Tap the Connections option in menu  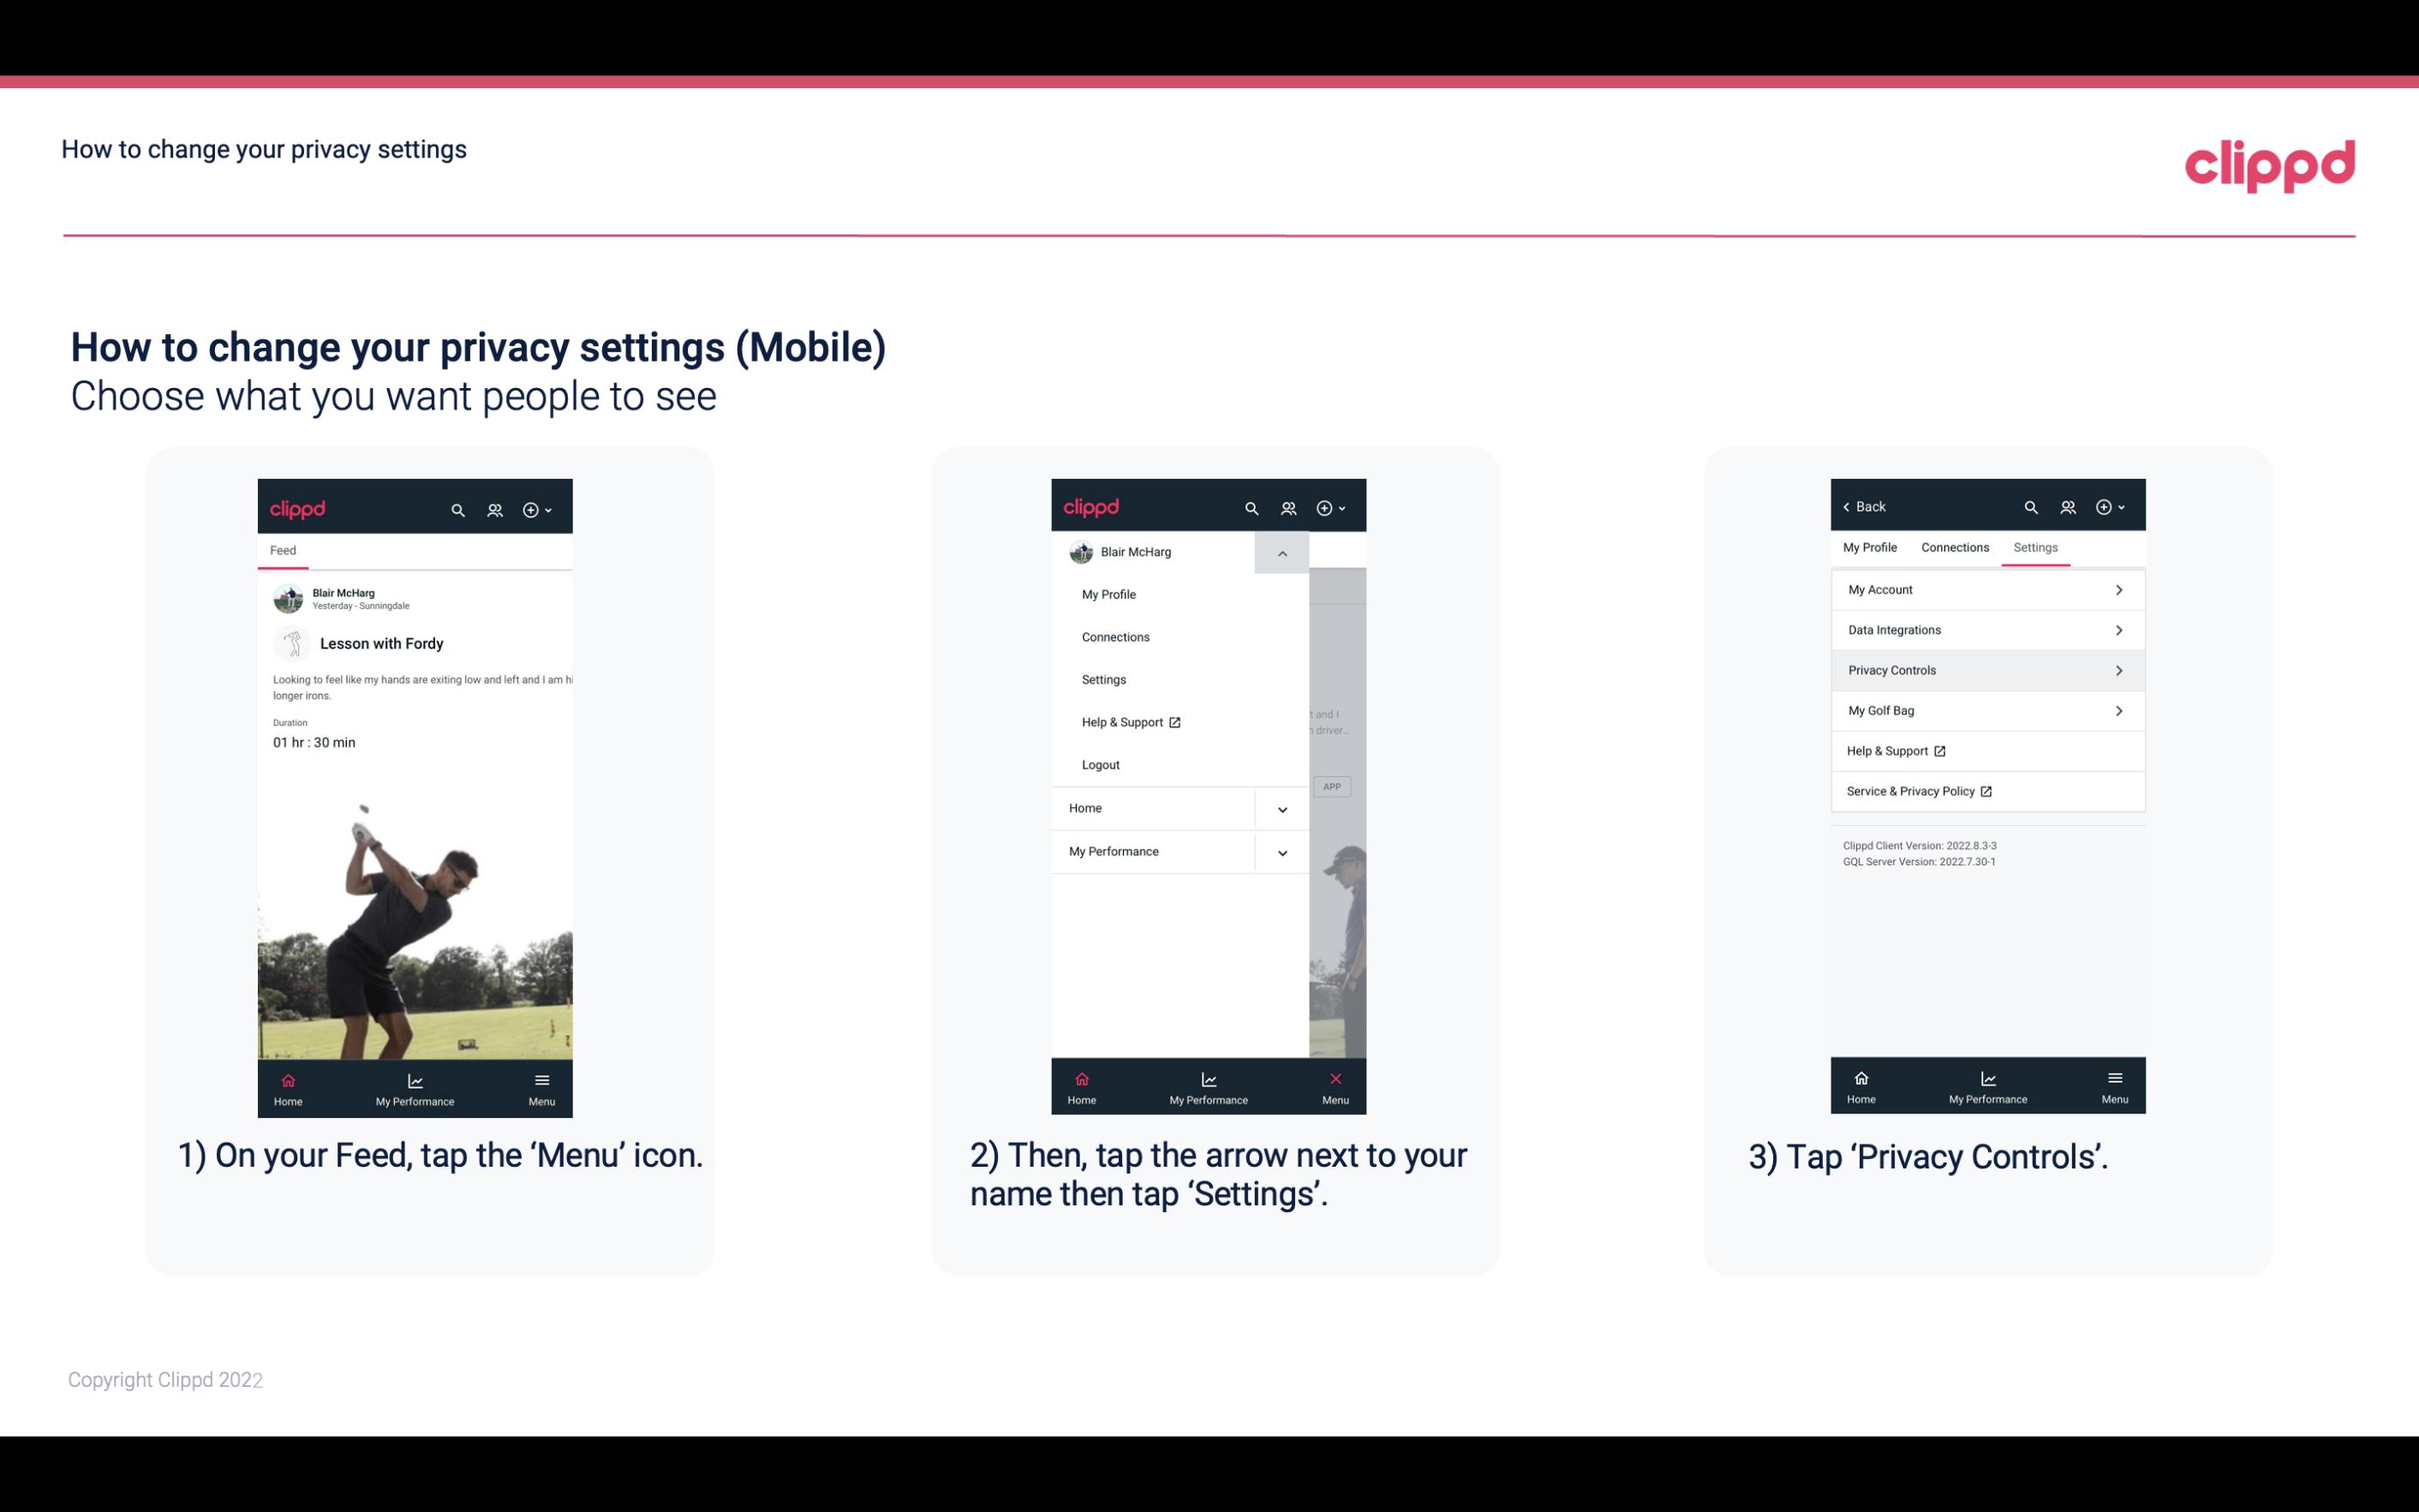(1116, 636)
